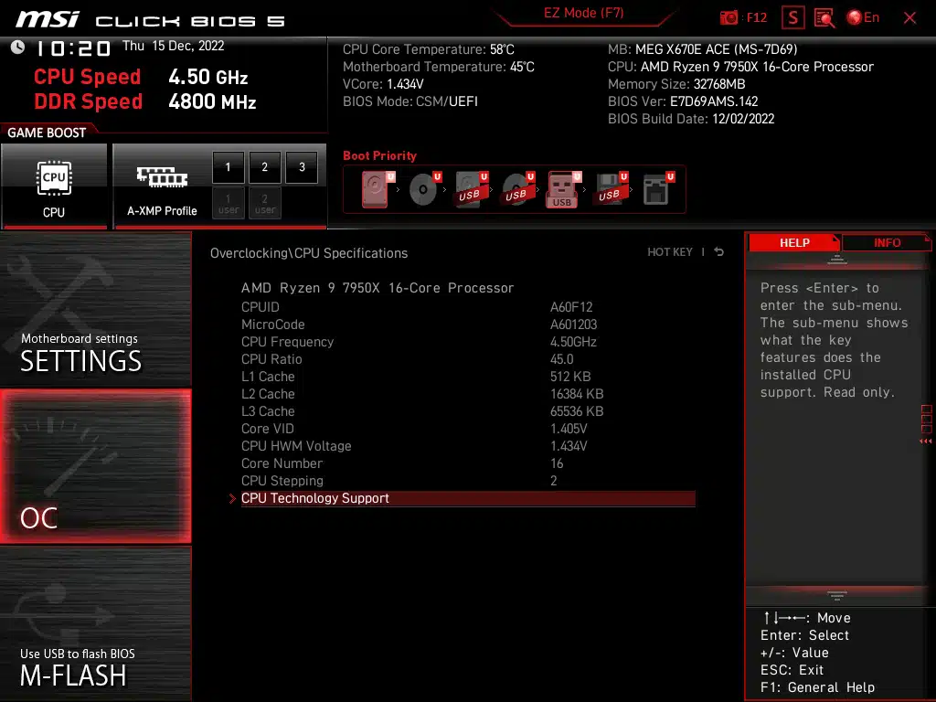Select the USB optical disc boot device
The width and height of the screenshot is (936, 702).
[x=518, y=189]
